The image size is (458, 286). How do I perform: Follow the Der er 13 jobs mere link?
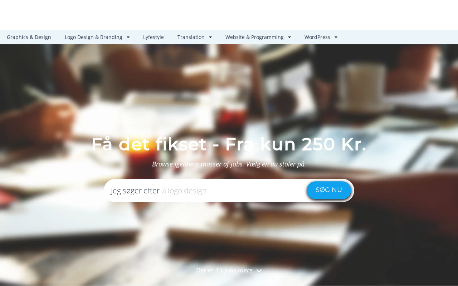(x=224, y=270)
